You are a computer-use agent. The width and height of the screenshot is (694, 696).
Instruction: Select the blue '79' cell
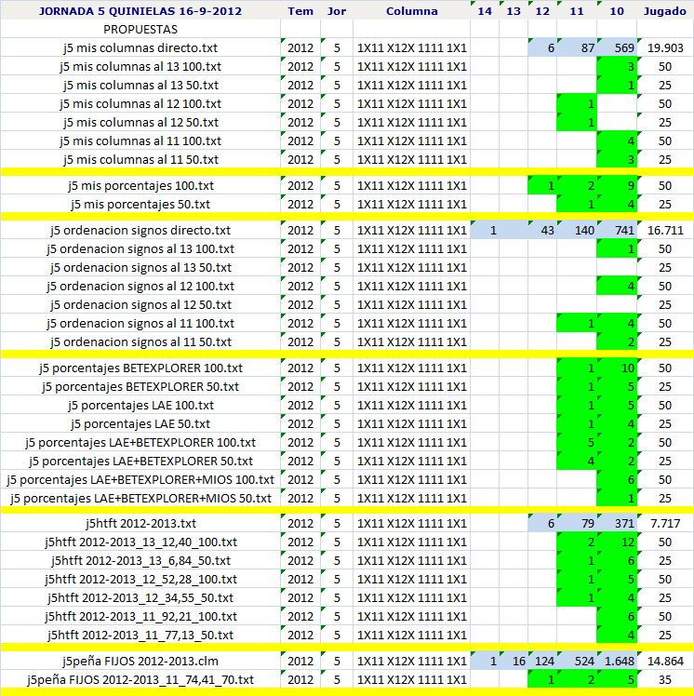tap(577, 523)
